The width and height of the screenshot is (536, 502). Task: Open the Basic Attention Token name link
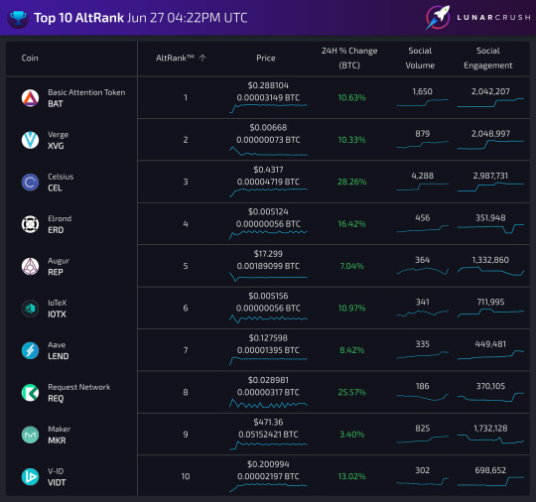(x=86, y=92)
